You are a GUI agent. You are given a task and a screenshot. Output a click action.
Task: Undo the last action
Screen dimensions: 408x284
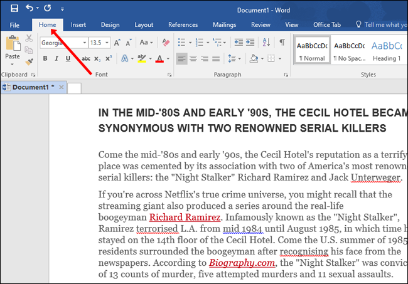(30, 8)
